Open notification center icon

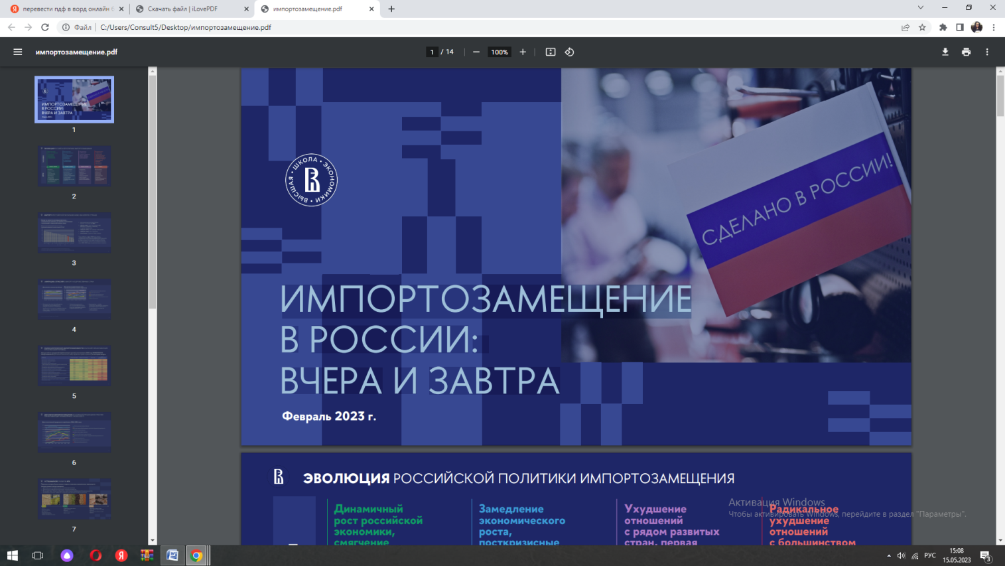pyautogui.click(x=986, y=555)
